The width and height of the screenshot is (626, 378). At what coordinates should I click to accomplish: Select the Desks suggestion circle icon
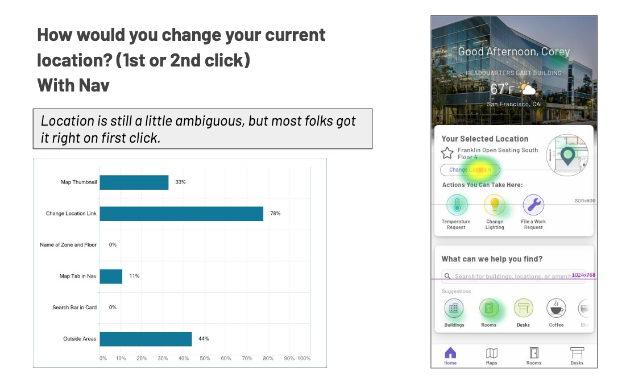pos(523,309)
